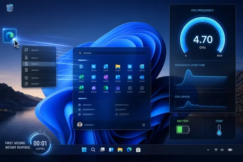The height and width of the screenshot is (162, 243).
Task: Click the user profile avatar in Start menu
Action: pyautogui.click(x=80, y=124)
